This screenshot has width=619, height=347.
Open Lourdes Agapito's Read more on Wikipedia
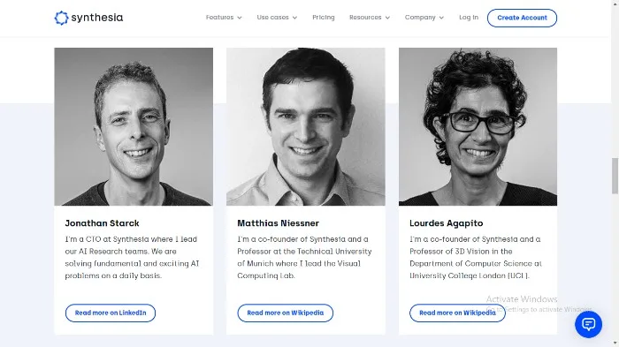coord(457,313)
